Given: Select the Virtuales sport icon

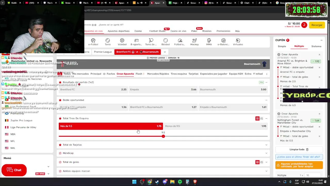Looking at the screenshot, I should click(x=238, y=41).
